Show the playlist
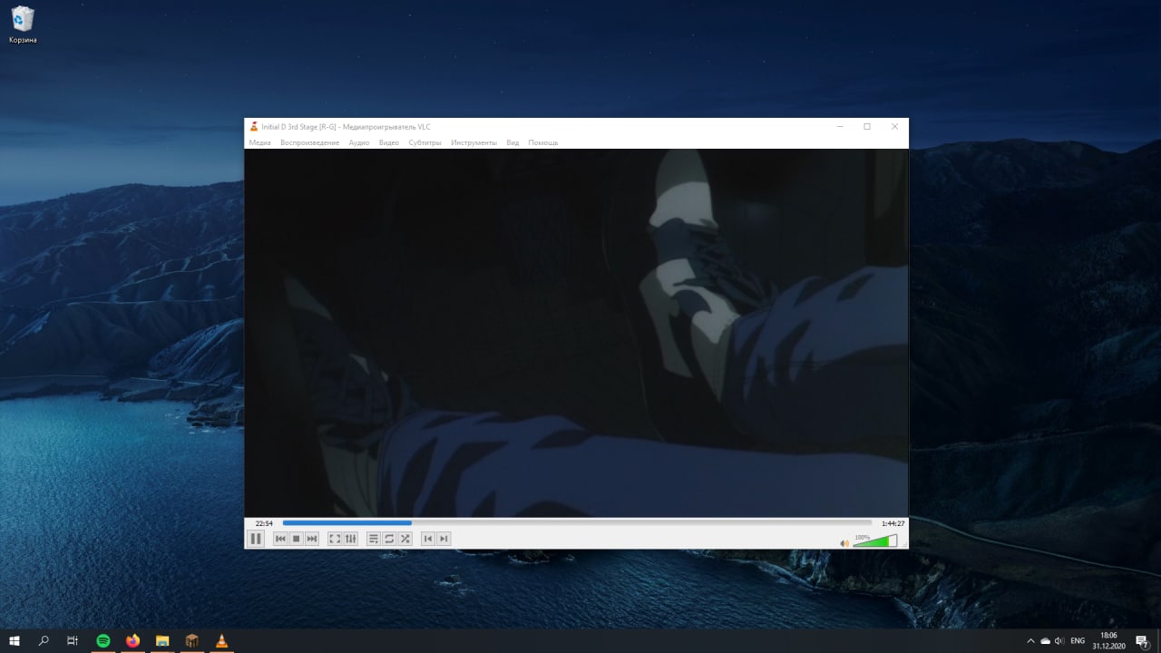The height and width of the screenshot is (653, 1161). (x=374, y=539)
